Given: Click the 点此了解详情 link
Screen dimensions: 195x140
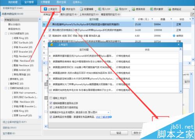Looking at the screenshot, I should (x=103, y=117).
